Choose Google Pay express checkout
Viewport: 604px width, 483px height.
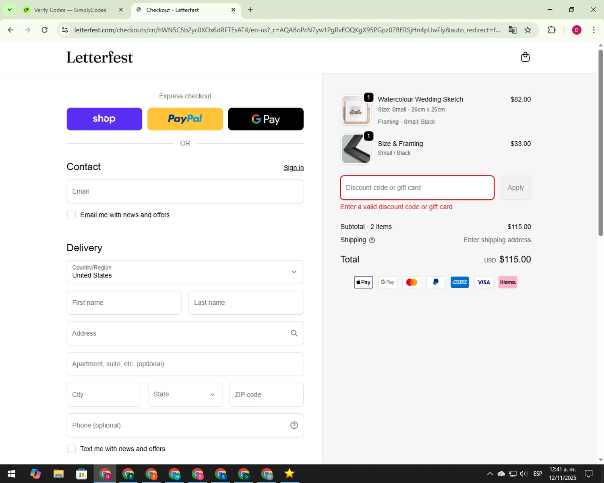[x=266, y=119]
